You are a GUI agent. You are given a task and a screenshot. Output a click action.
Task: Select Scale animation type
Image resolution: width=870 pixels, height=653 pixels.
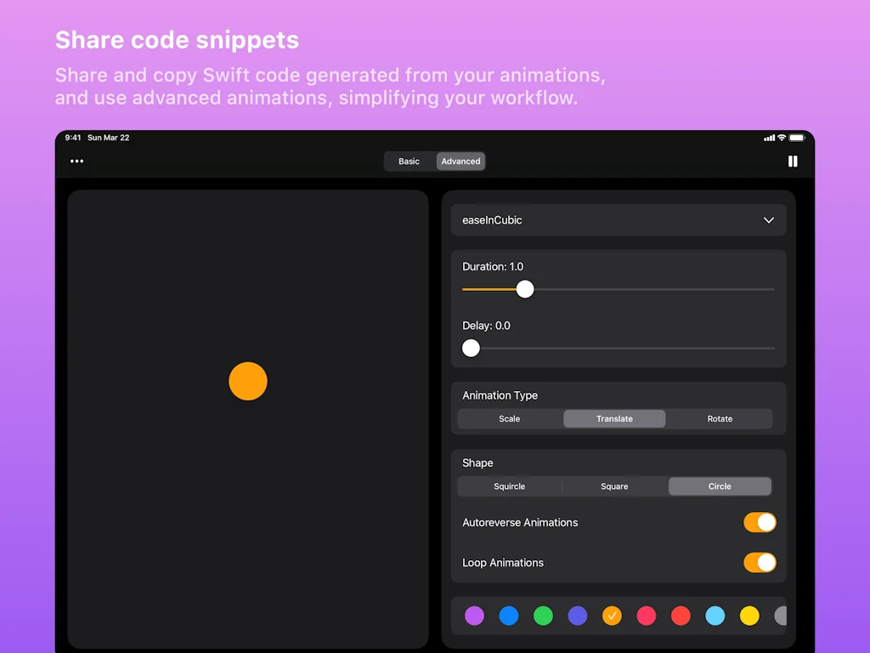[510, 418]
